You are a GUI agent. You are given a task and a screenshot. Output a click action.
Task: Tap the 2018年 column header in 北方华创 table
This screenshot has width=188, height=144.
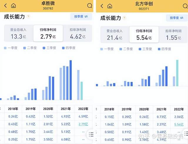click(x=109, y=109)
